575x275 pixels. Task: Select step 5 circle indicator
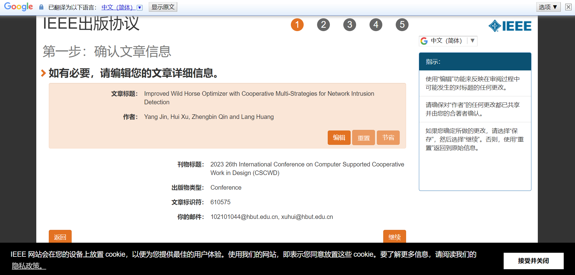tap(402, 25)
